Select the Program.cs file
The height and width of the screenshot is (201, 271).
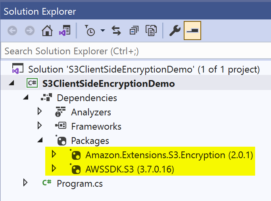(79, 183)
